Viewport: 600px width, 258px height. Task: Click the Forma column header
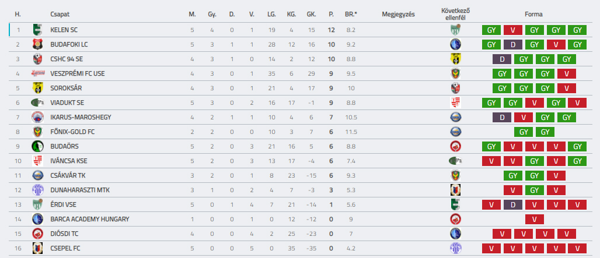[x=534, y=15]
